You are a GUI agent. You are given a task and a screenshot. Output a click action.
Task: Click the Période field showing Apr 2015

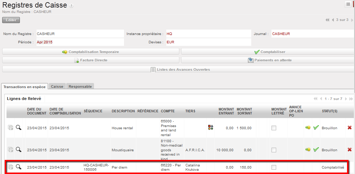pyautogui.click(x=80, y=42)
